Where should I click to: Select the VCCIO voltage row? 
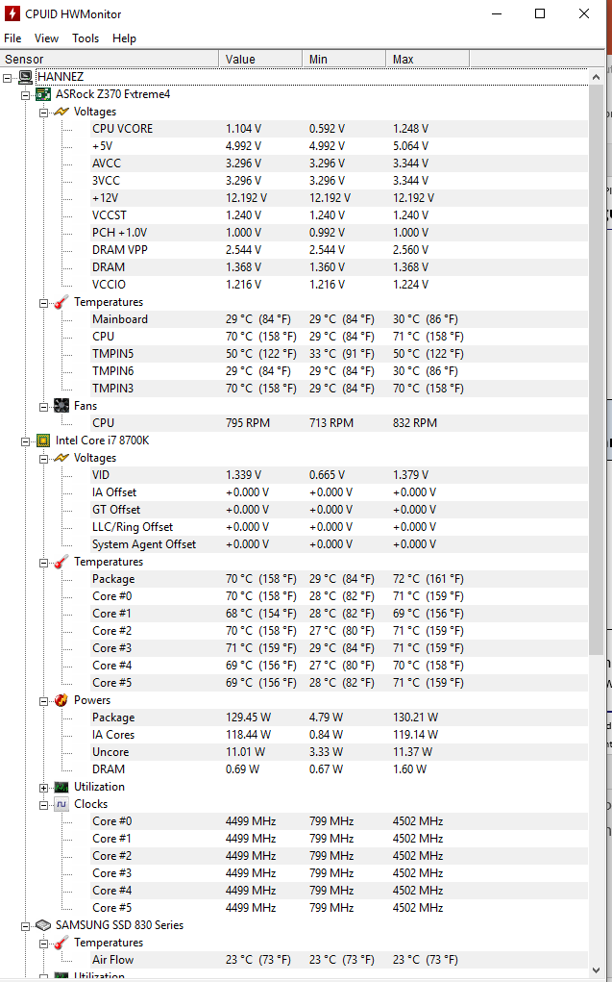coord(338,285)
